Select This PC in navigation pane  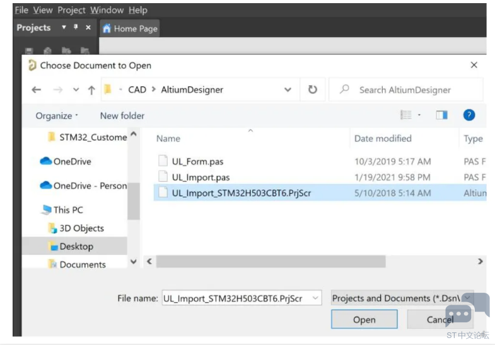62,210
